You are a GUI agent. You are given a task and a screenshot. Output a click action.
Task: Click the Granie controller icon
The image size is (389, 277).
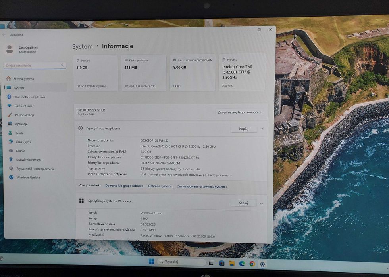pos(11,151)
